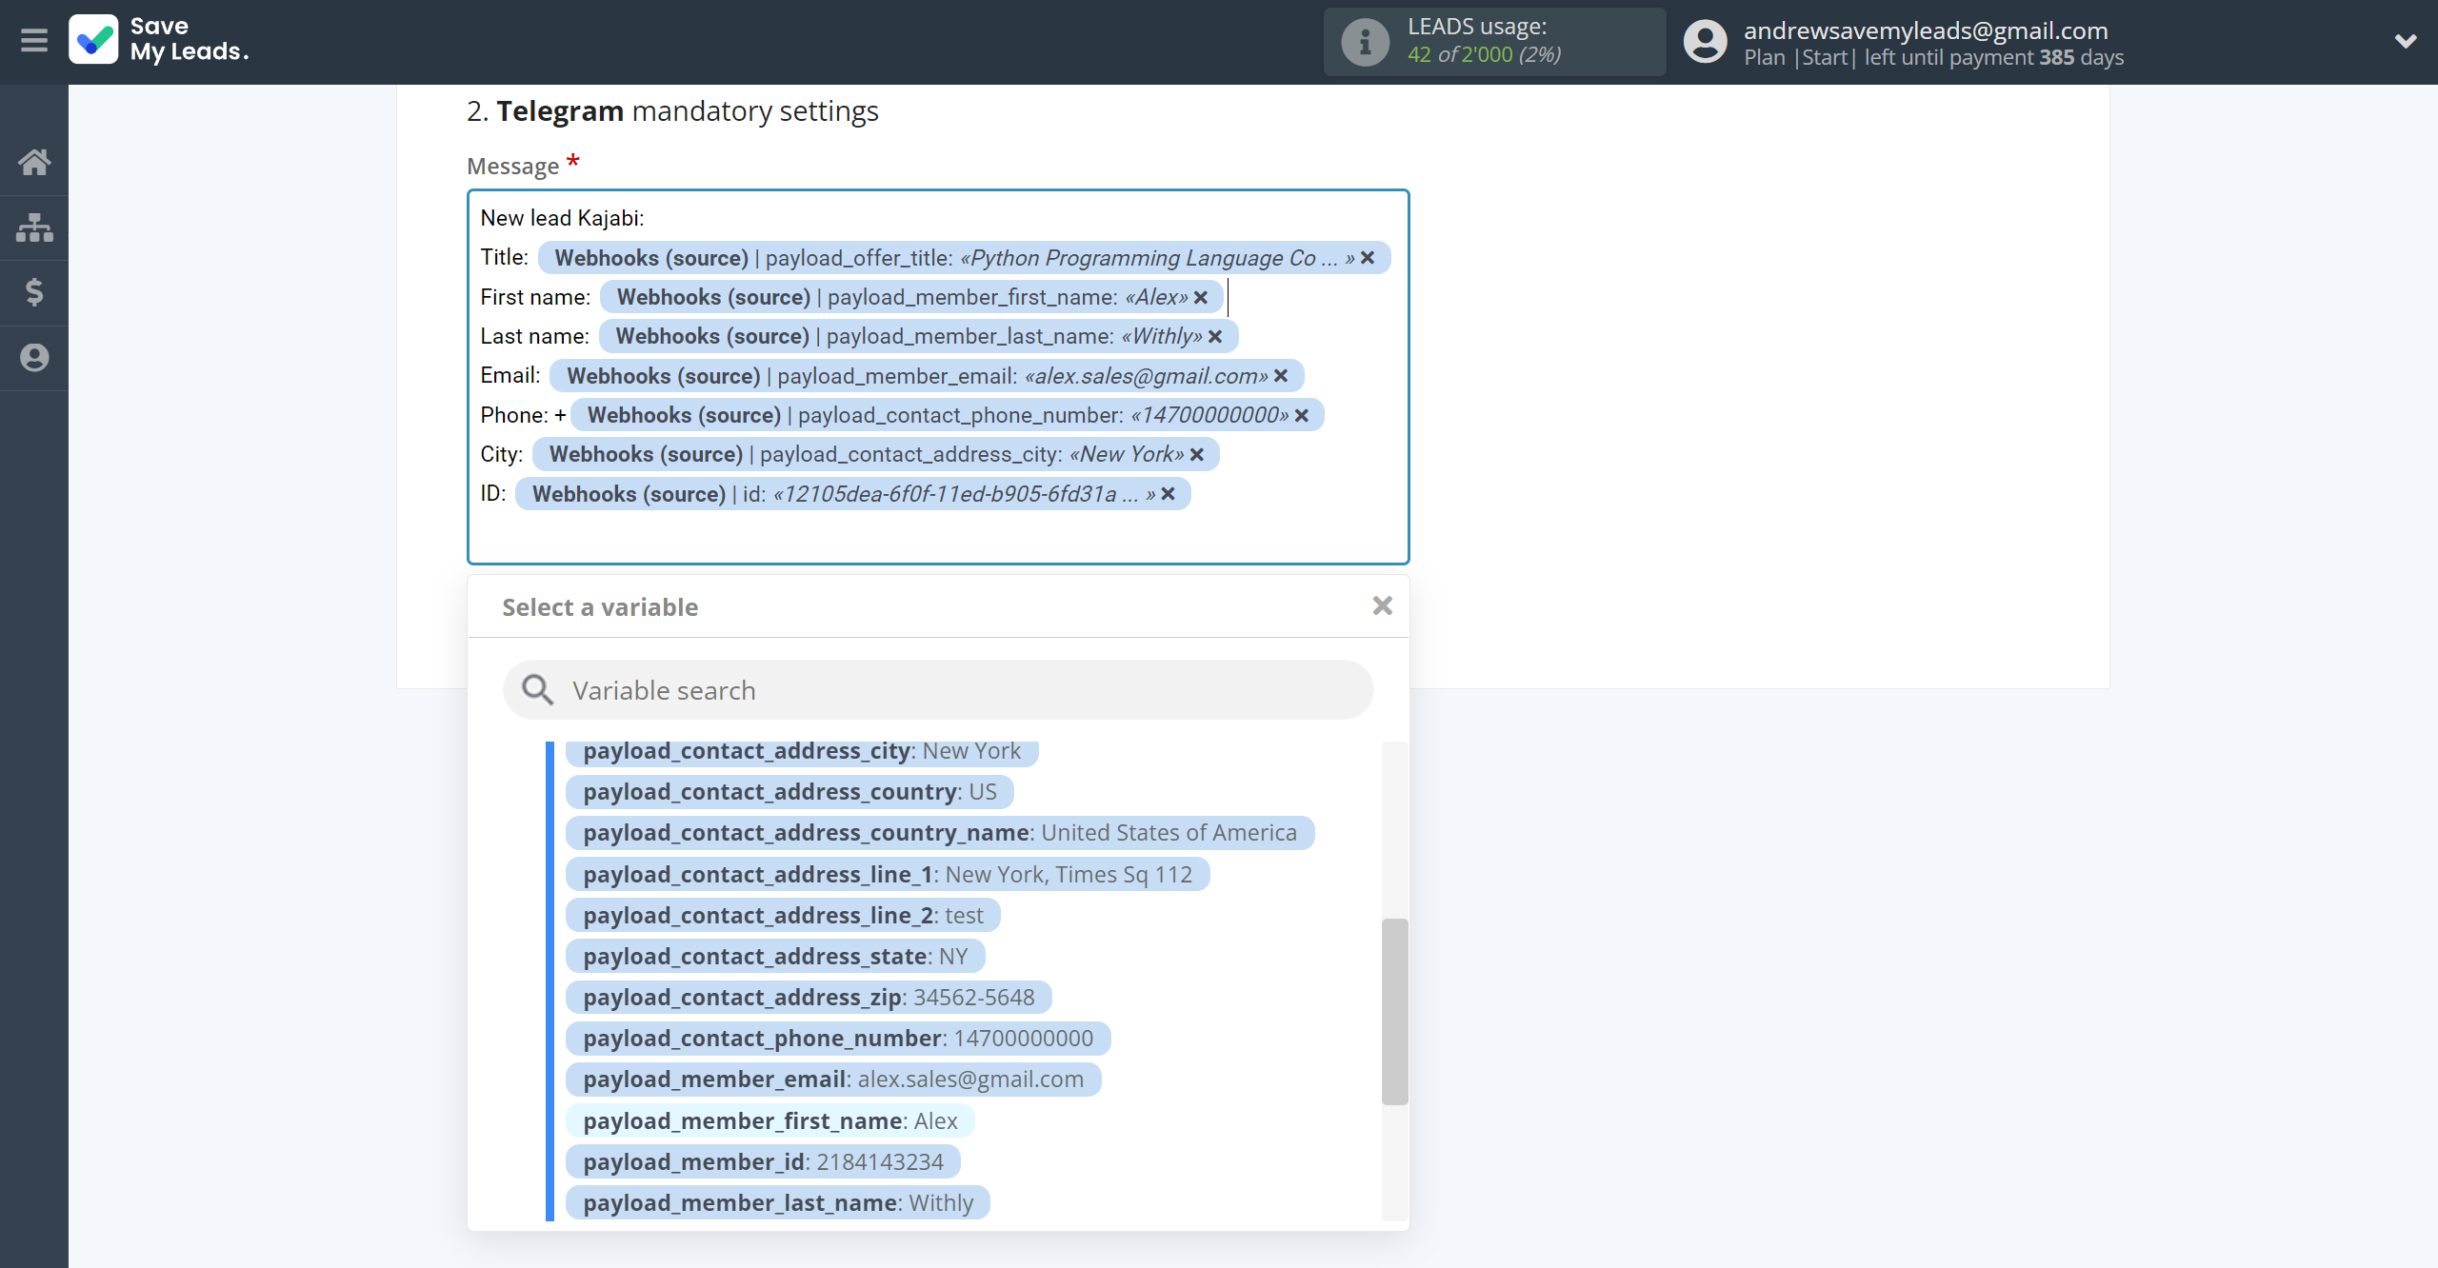Open billing dollar sidebar icon
2438x1268 pixels.
tap(34, 291)
